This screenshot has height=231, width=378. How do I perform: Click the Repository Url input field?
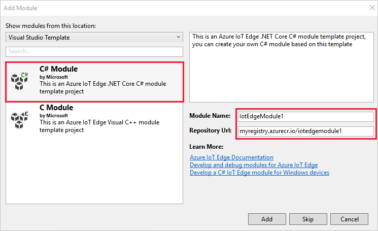(x=305, y=131)
